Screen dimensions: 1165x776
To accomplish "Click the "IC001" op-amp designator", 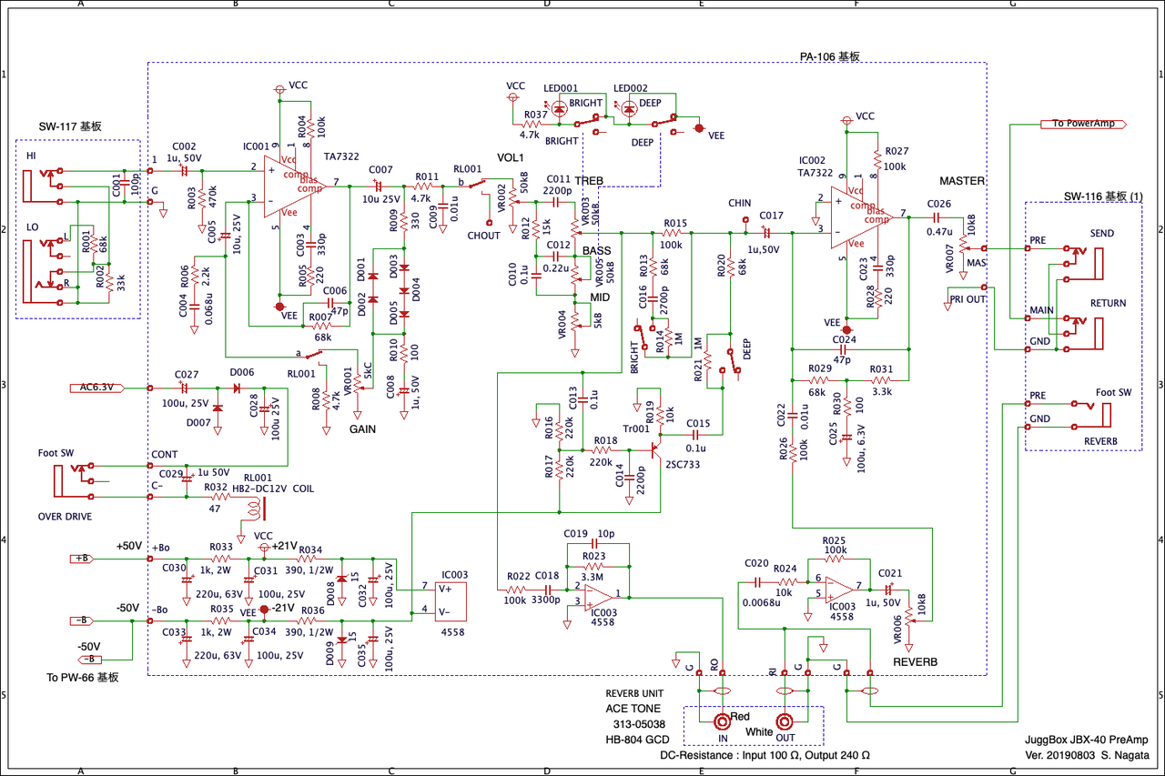I will click(257, 146).
